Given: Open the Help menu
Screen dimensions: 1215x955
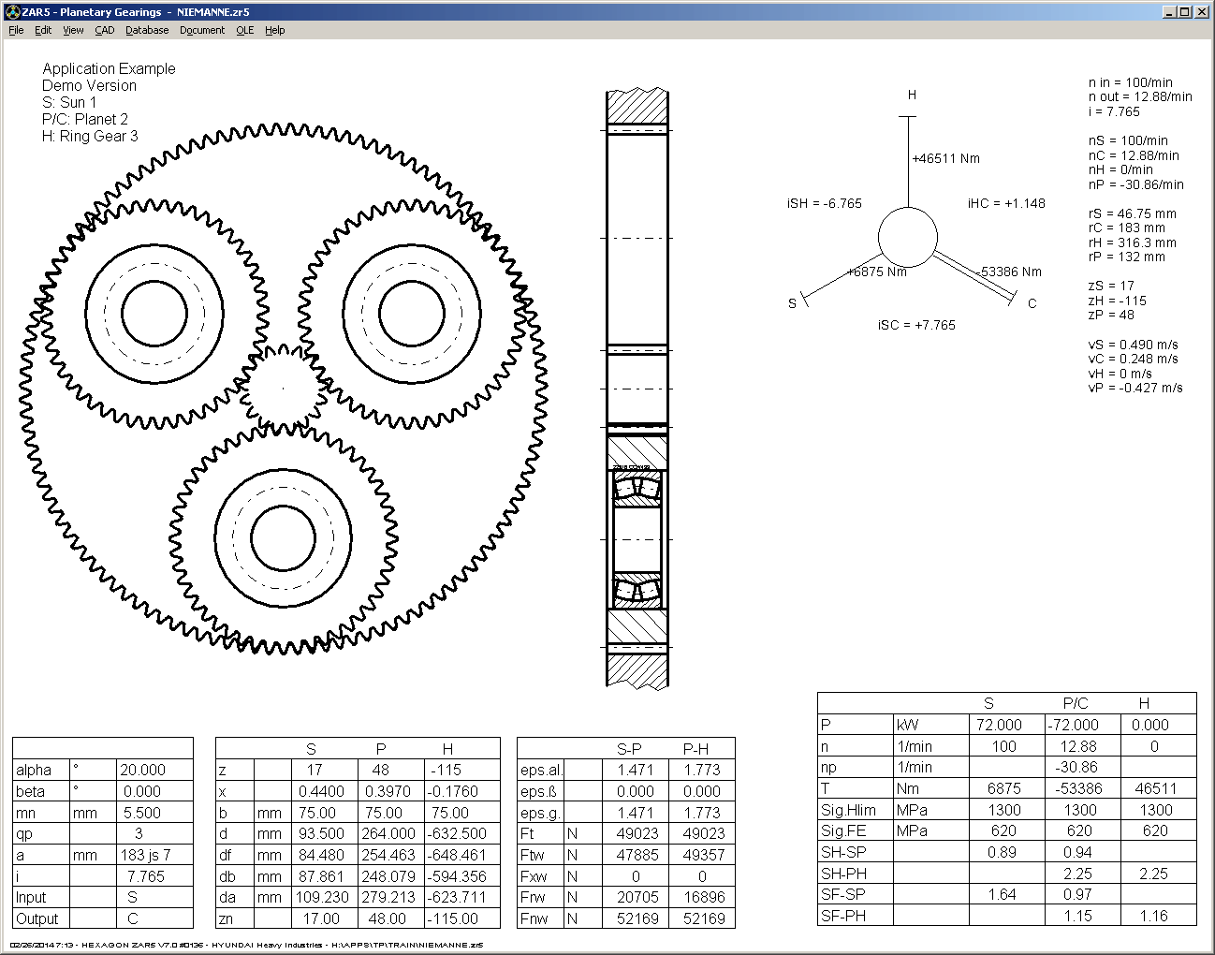Looking at the screenshot, I should (x=274, y=30).
